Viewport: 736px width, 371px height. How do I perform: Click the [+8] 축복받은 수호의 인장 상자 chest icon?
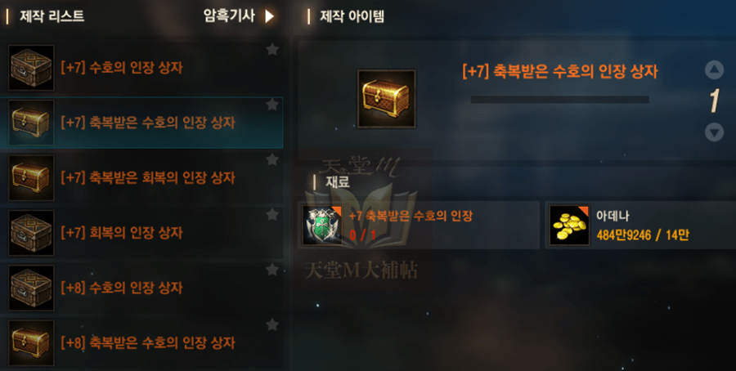click(31, 343)
